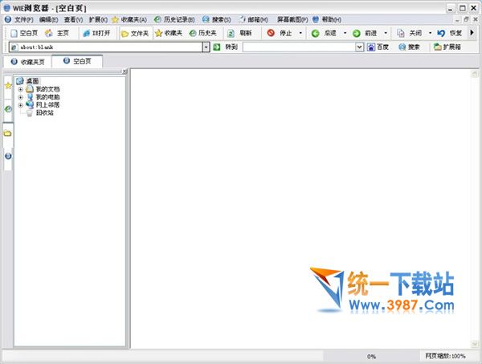Expand the 我的文档 tree node

click(20, 89)
